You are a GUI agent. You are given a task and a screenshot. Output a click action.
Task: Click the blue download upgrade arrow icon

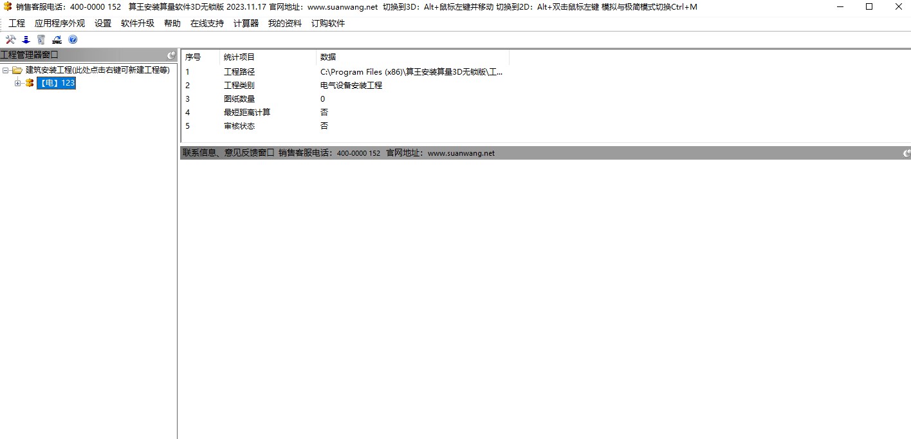click(25, 39)
